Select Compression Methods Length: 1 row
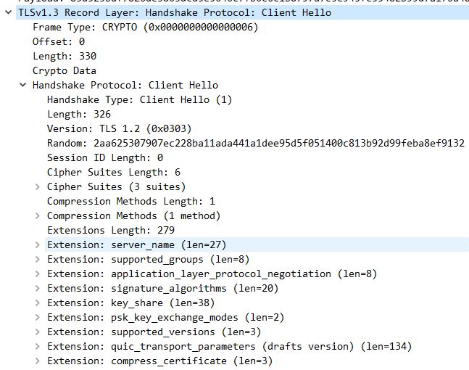 tap(131, 201)
